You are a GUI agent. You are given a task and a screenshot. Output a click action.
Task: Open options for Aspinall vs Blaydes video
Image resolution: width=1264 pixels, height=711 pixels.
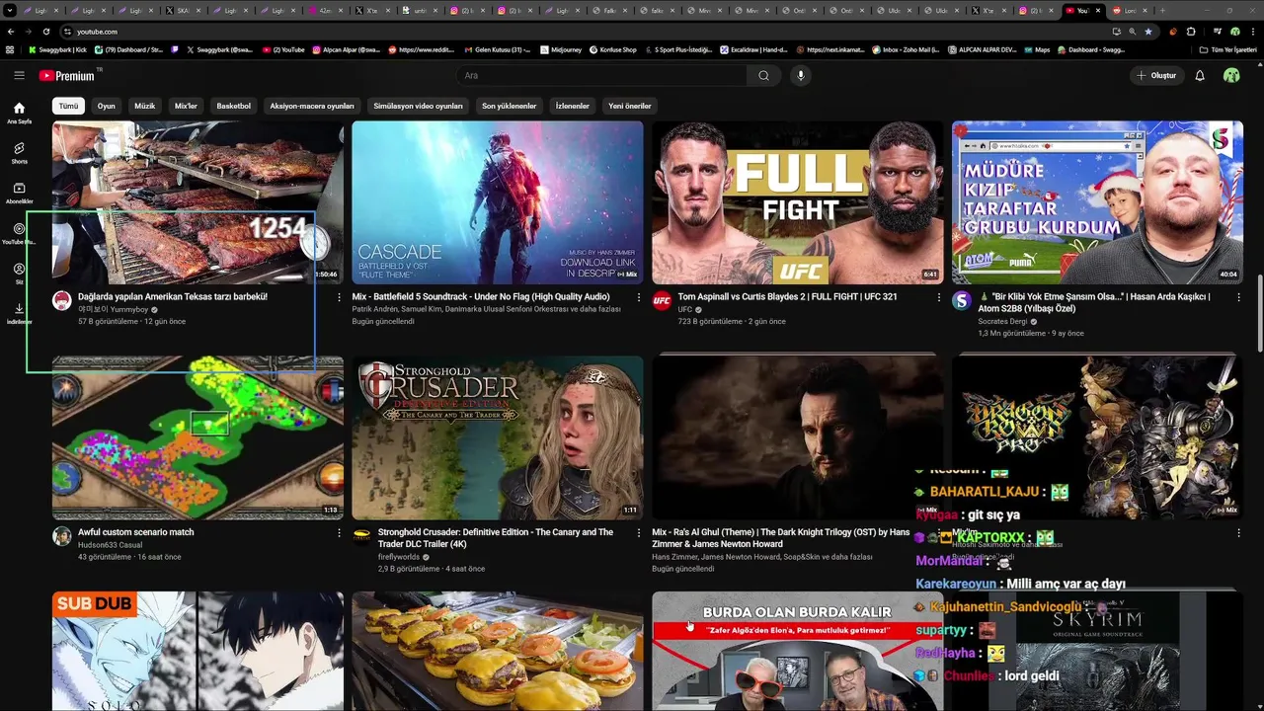click(938, 297)
